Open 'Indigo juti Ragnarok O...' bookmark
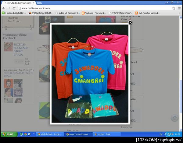This screenshot has width=183, height=143. [x=68, y=13]
